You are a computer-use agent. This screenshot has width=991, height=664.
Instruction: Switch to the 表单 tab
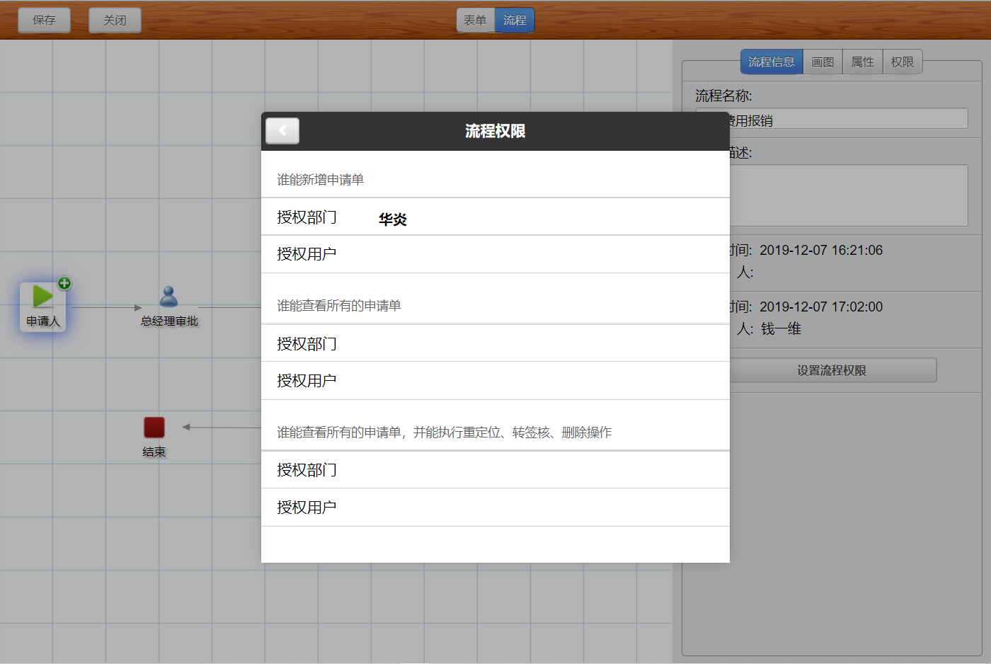click(475, 20)
